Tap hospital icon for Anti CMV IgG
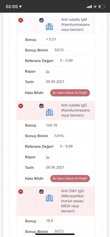 (x=50, y=198)
